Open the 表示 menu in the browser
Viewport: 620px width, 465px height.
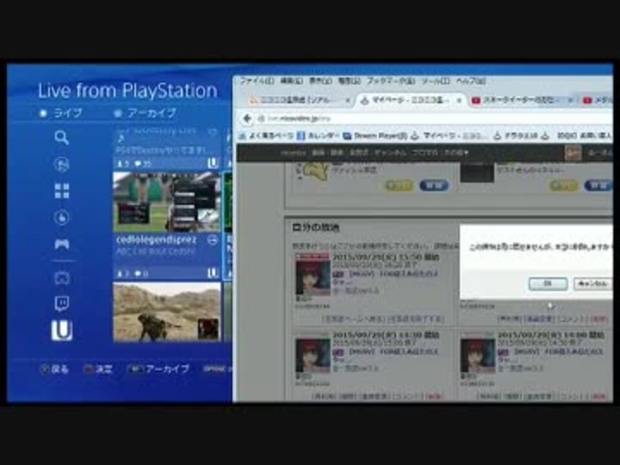pyautogui.click(x=320, y=81)
